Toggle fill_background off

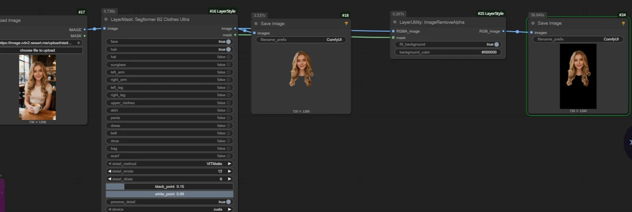[x=496, y=45]
